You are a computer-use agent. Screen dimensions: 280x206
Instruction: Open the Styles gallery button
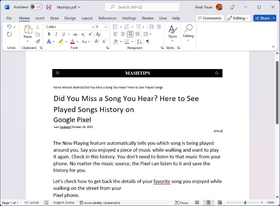point(173,34)
